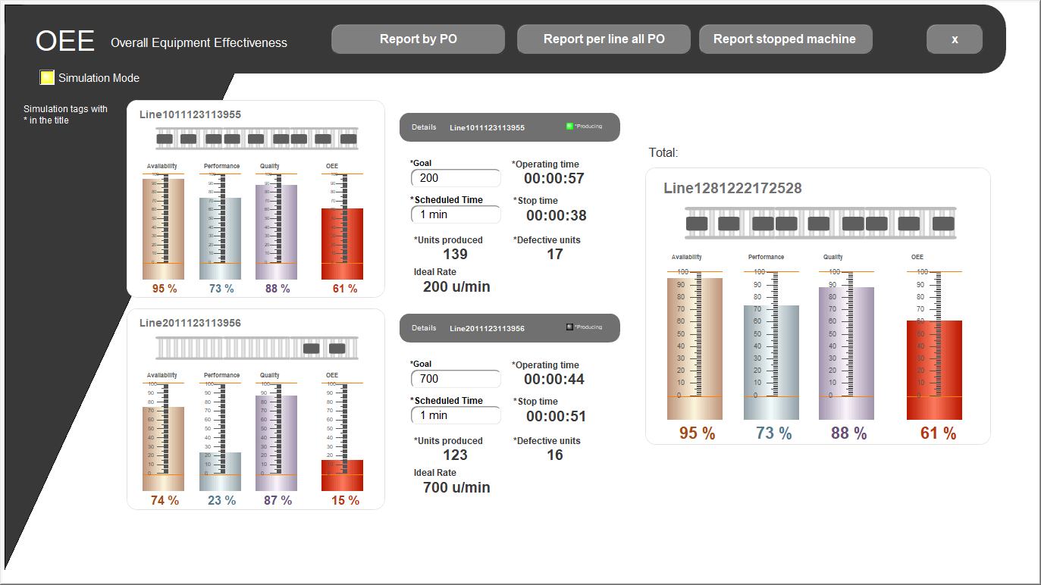Edit the Goal field showing 200
Image resolution: width=1041 pixels, height=585 pixels.
[456, 178]
